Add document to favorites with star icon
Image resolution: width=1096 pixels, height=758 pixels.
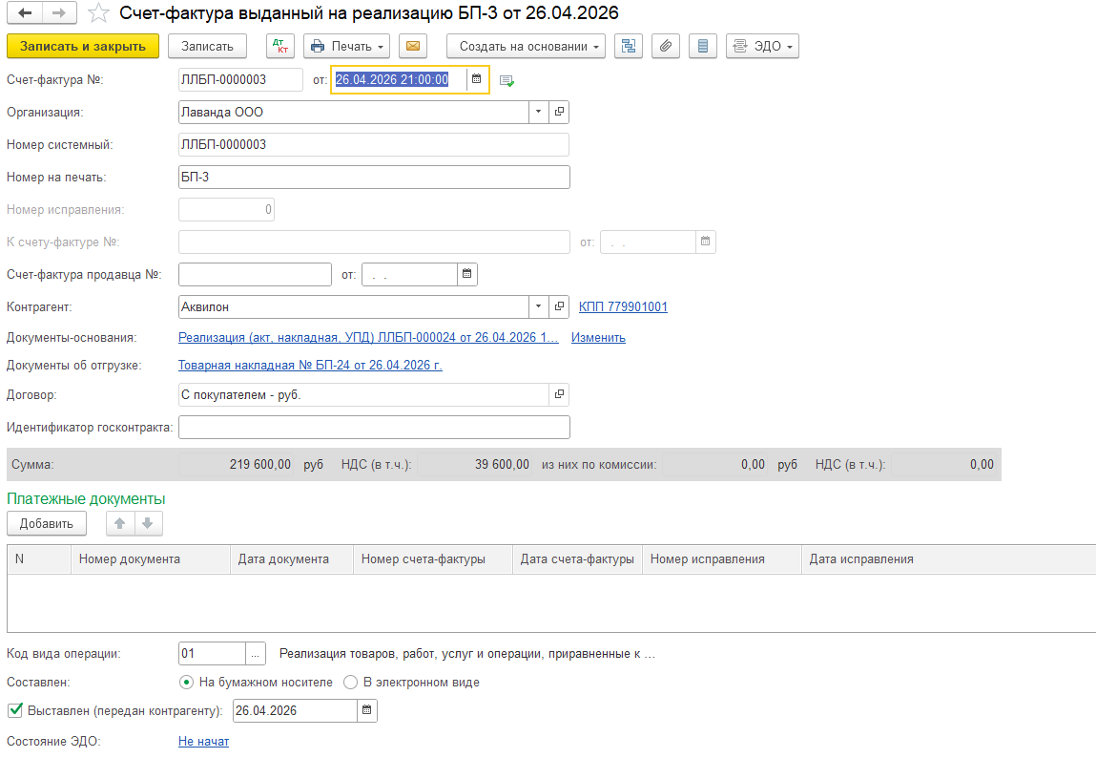coord(98,12)
